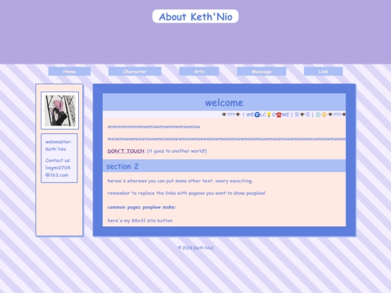Open the Home navigation link
The height and width of the screenshot is (293, 391).
coord(70,72)
